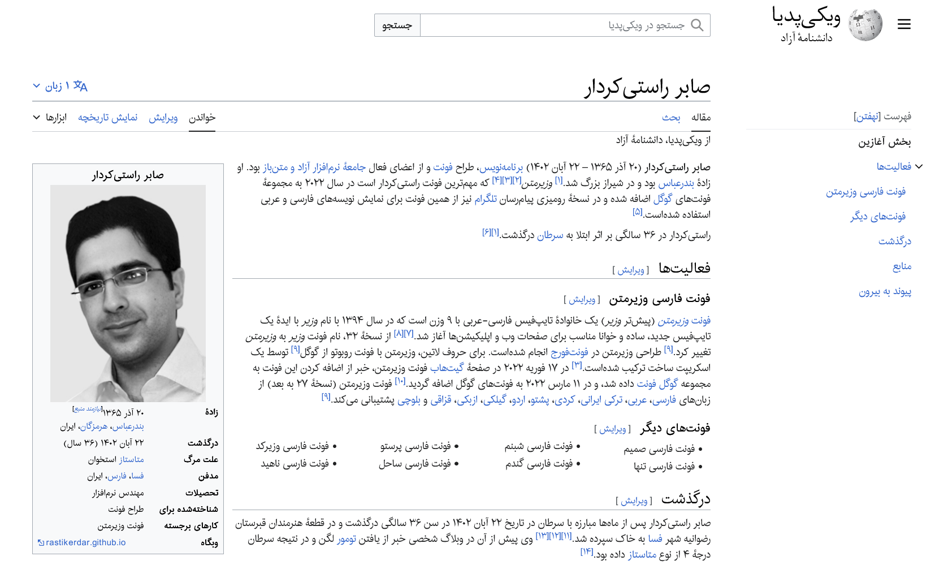Open the متاستاز link in infobox
This screenshot has width=948, height=578.
tap(132, 460)
